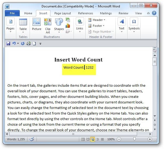Place cursor in 'Insert Word Count' heading

pyautogui.click(x=79, y=60)
